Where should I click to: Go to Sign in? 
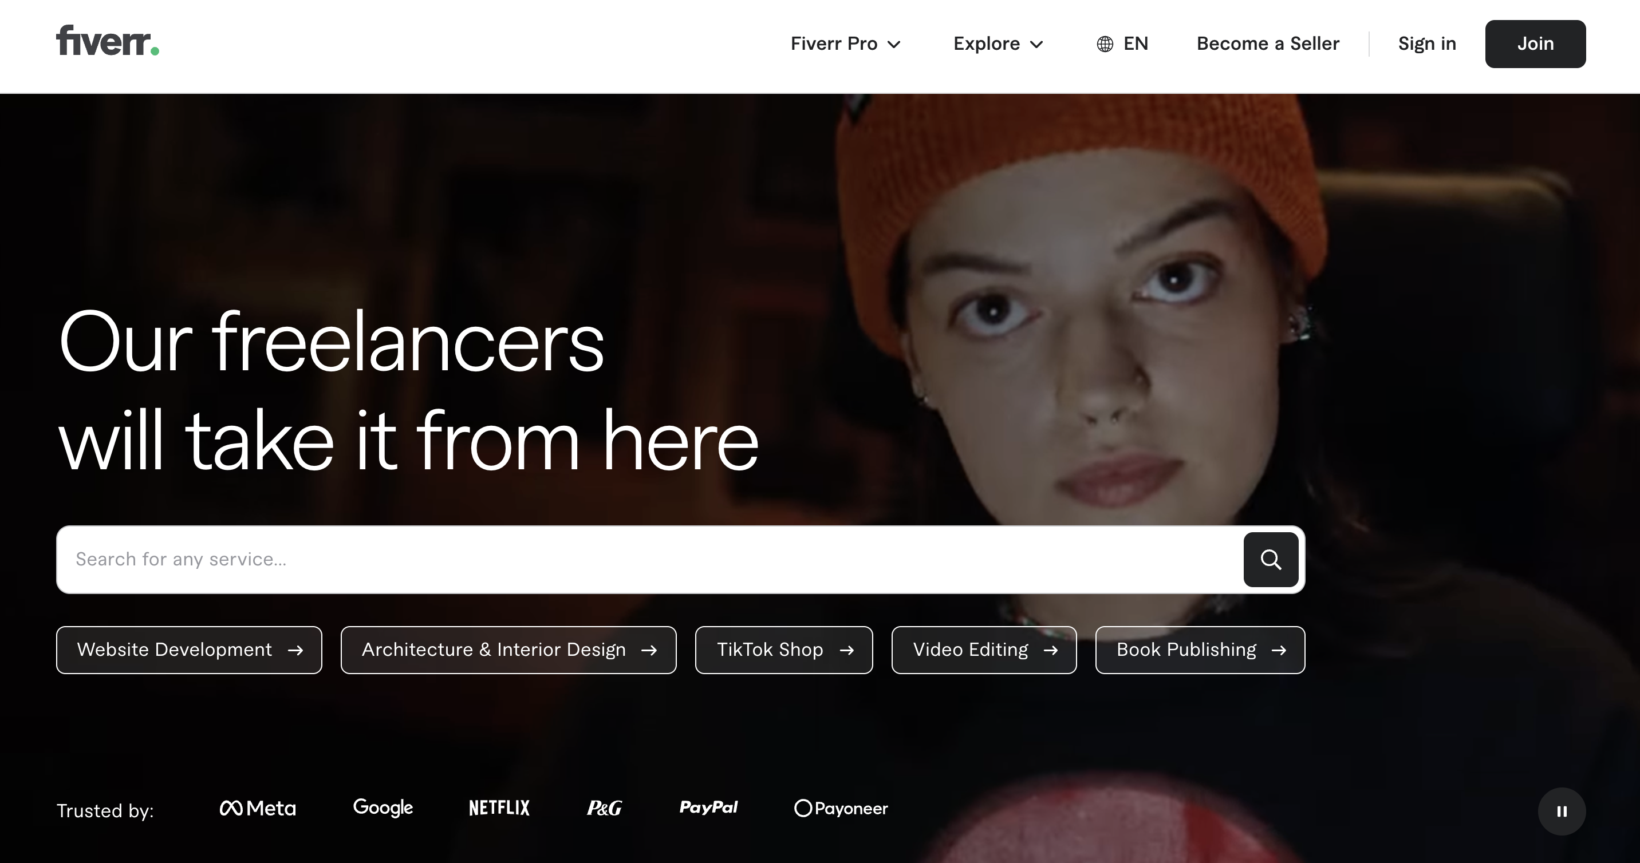pos(1427,44)
